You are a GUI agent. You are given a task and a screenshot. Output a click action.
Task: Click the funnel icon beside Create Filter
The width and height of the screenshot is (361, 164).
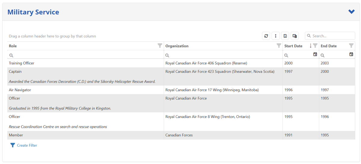[x=12, y=145]
